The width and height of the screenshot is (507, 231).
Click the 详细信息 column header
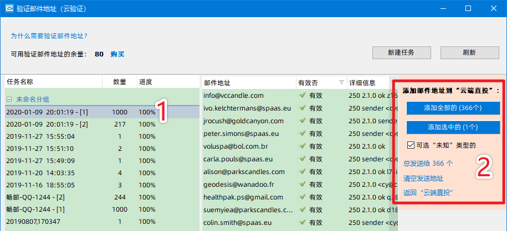[x=368, y=82]
